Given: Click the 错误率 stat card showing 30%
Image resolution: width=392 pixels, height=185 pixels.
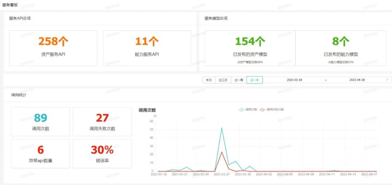Looking at the screenshot, I should click(x=102, y=154).
